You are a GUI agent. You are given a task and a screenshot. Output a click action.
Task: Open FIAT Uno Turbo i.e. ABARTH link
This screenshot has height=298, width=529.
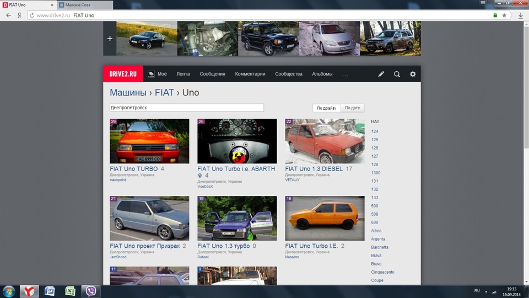(236, 169)
